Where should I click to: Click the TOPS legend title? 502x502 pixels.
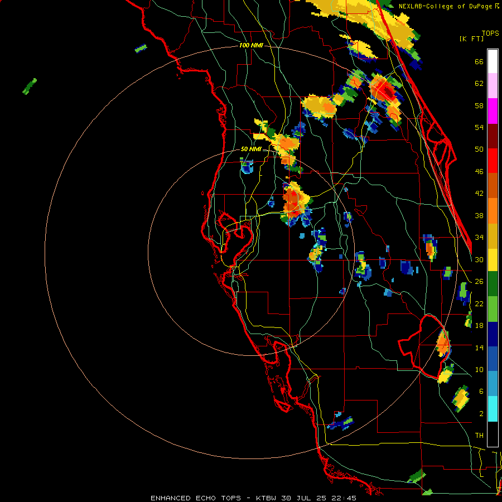coord(490,33)
